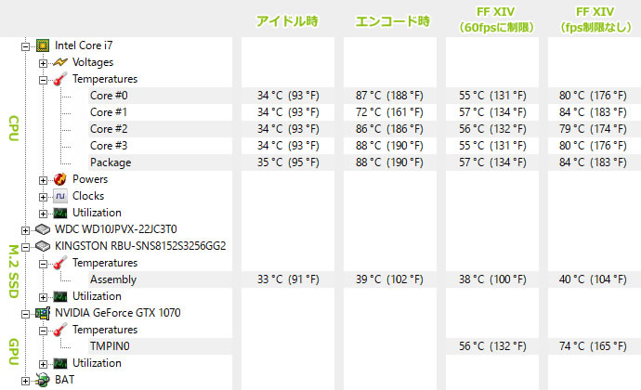Click Core #2 encode value 86 °C
641x390 pixels.
pos(389,129)
